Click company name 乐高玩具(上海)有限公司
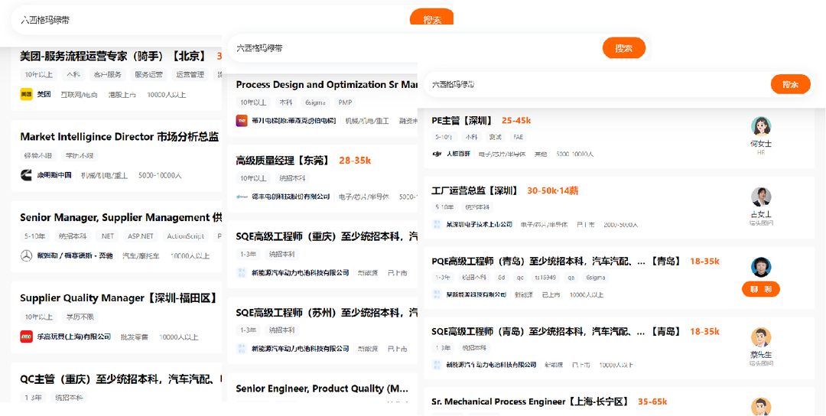This screenshot has width=826, height=416. 73,336
